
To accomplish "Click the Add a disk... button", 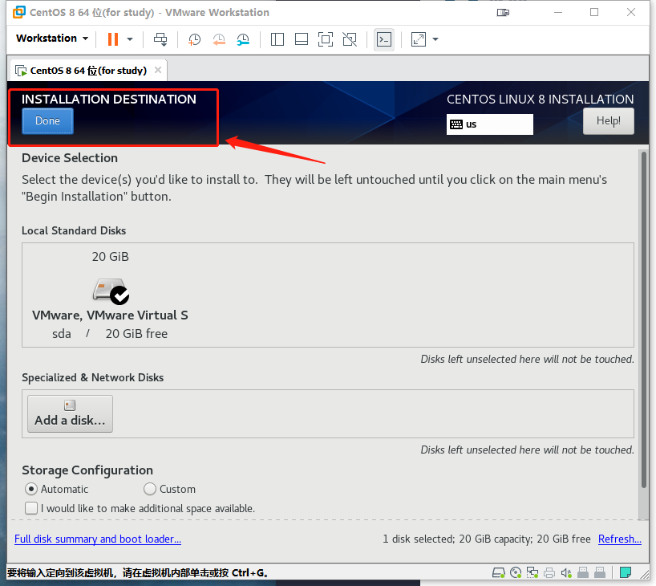I will 70,414.
